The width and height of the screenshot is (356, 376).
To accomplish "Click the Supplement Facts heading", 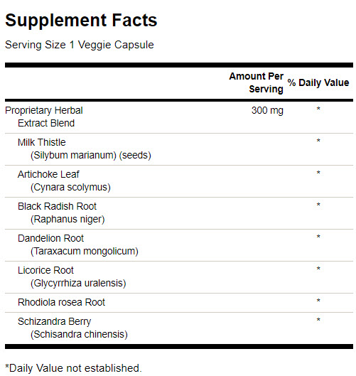I will tap(81, 21).
